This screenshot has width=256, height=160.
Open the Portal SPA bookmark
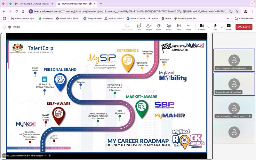tap(68, 19)
